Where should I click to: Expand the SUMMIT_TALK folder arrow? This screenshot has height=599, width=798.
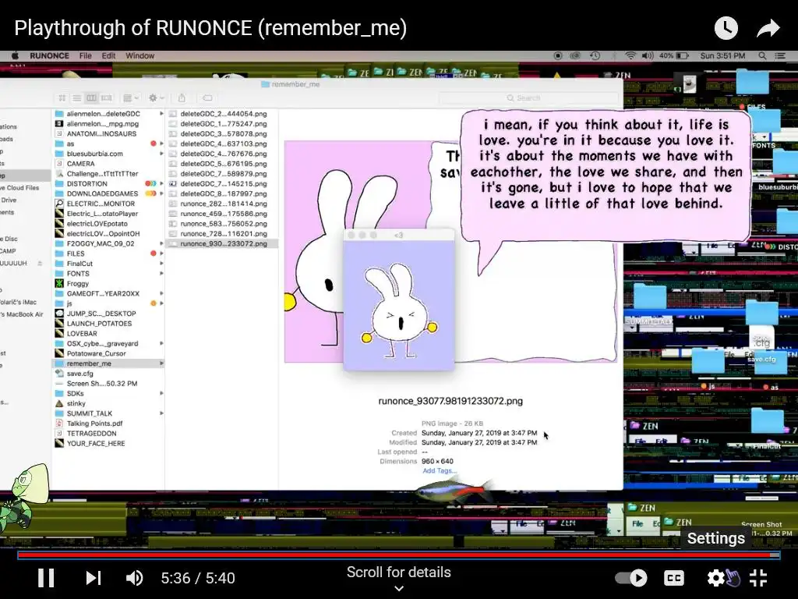click(x=161, y=413)
